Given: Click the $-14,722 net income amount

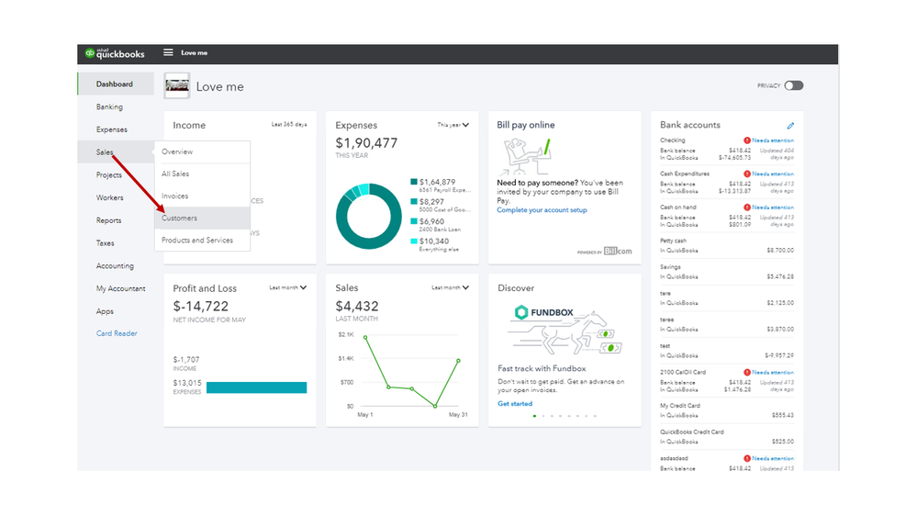Looking at the screenshot, I should 201,306.
